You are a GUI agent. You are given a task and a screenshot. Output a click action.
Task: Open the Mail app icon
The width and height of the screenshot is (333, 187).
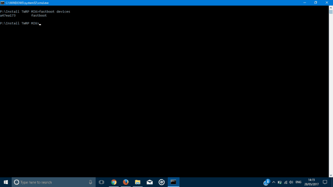coord(150,182)
